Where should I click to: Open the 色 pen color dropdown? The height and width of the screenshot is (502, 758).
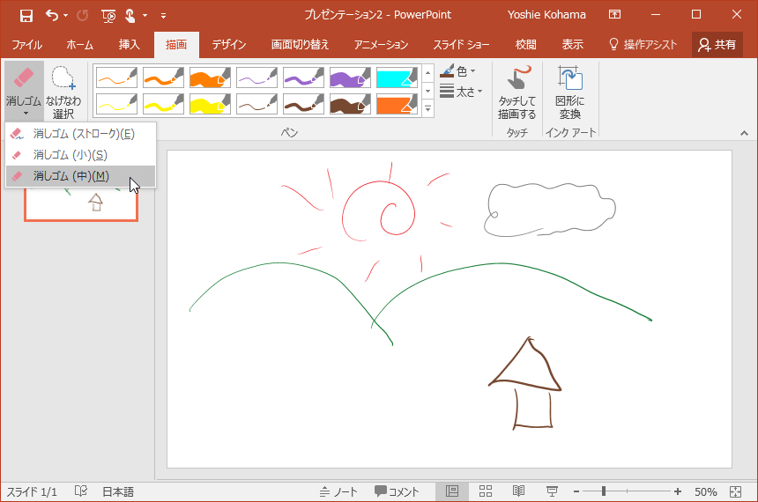point(457,71)
